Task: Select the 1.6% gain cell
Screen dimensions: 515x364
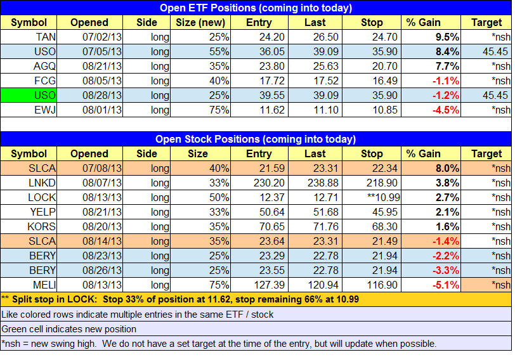Action: tap(431, 226)
